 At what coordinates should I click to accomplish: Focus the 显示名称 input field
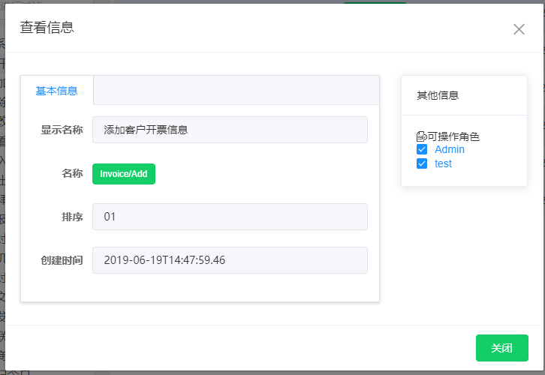pyautogui.click(x=230, y=130)
